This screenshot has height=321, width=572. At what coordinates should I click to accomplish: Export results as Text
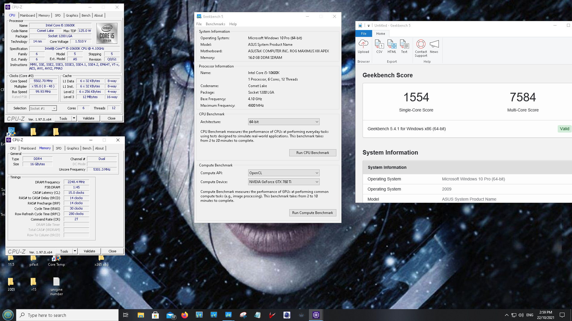pos(404,47)
